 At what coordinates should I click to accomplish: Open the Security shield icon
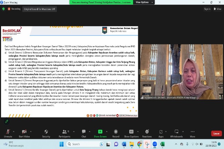[46, 132]
